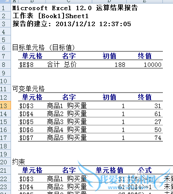Click cell reference '$D$7'

click(x=26, y=138)
